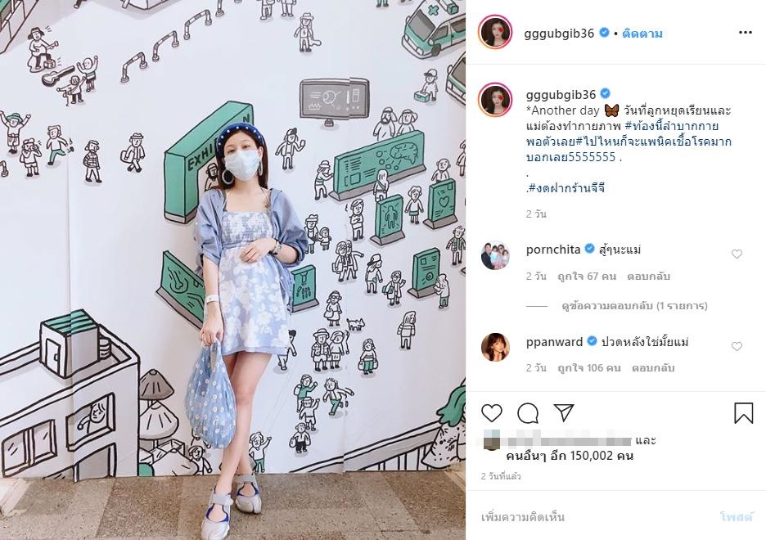The height and width of the screenshot is (540, 766).
Task: View the other 150,002 people who liked
Action: pyautogui.click(x=570, y=456)
